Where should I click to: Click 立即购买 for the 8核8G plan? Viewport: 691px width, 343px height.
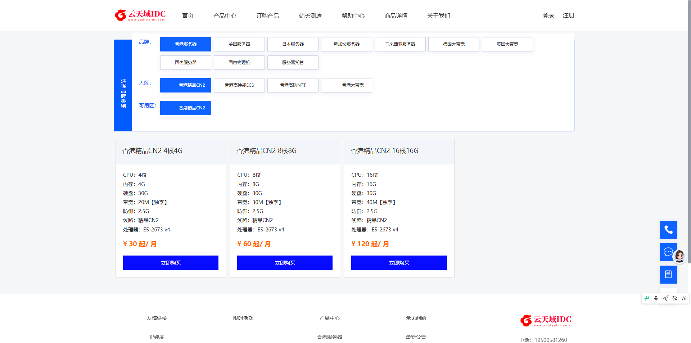coord(285,263)
